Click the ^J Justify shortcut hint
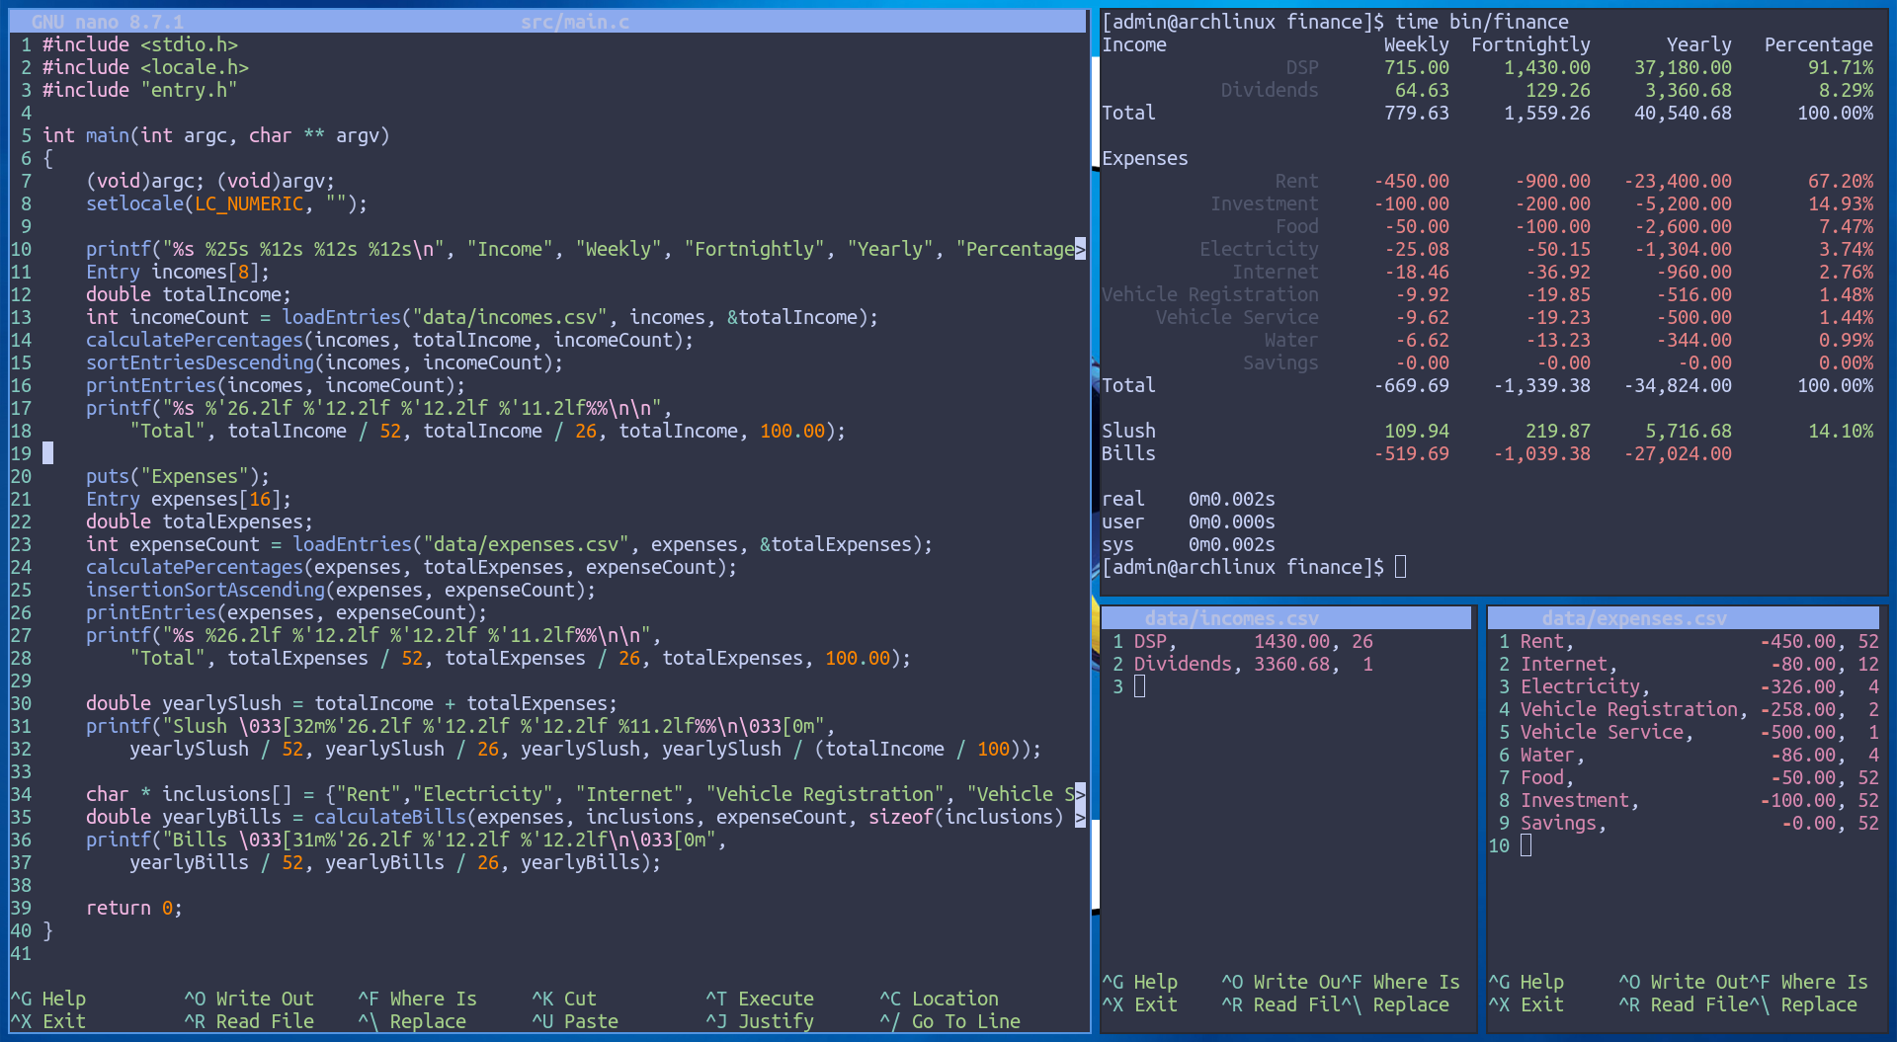Viewport: 1897px width, 1042px height. [x=760, y=1021]
